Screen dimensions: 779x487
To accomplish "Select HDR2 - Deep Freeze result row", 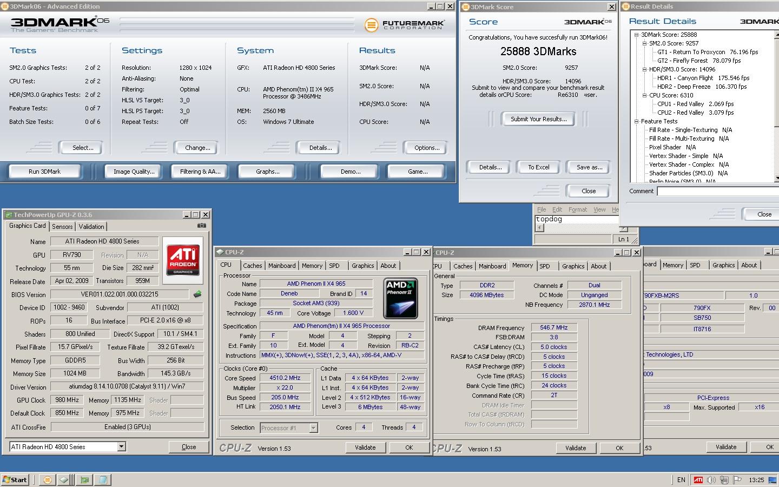I will (702, 87).
